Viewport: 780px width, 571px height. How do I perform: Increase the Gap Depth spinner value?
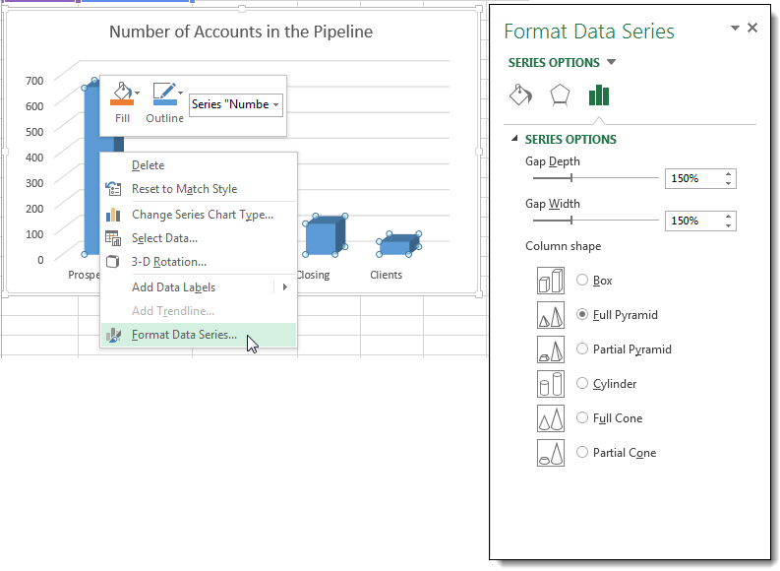click(x=728, y=173)
